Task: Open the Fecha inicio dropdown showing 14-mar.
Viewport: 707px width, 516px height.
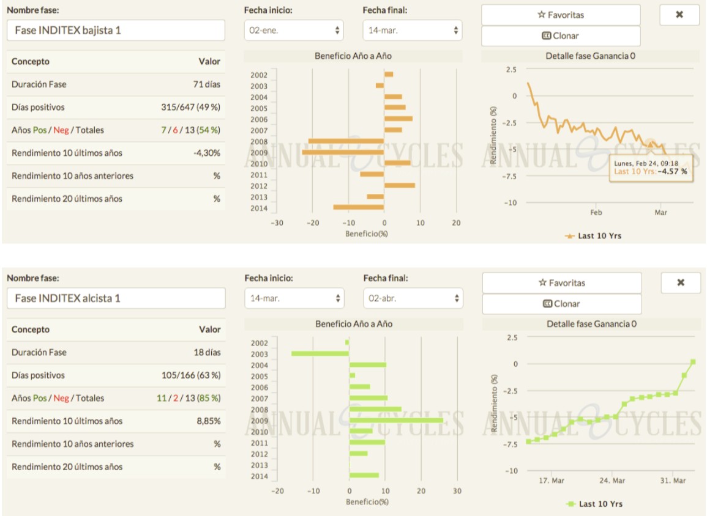Action: pos(294,298)
